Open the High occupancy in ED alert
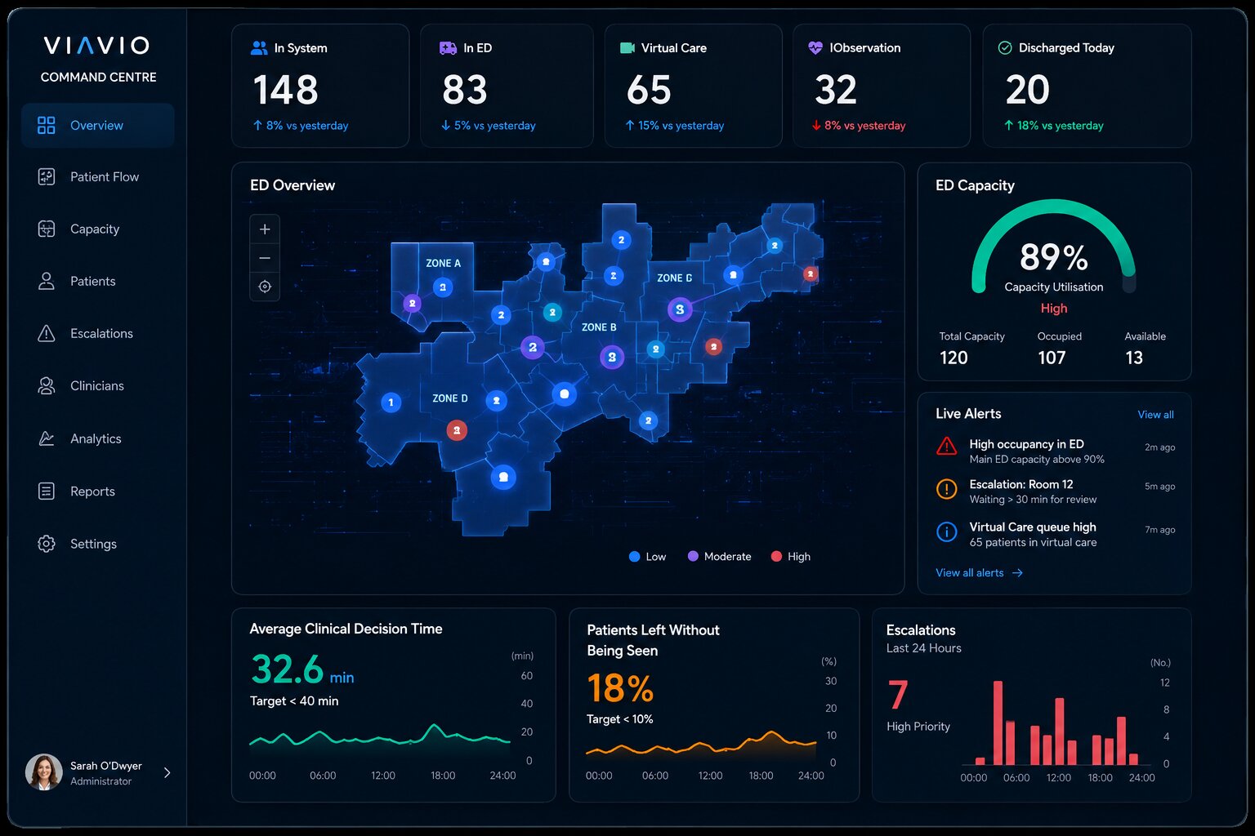 pos(1055,451)
